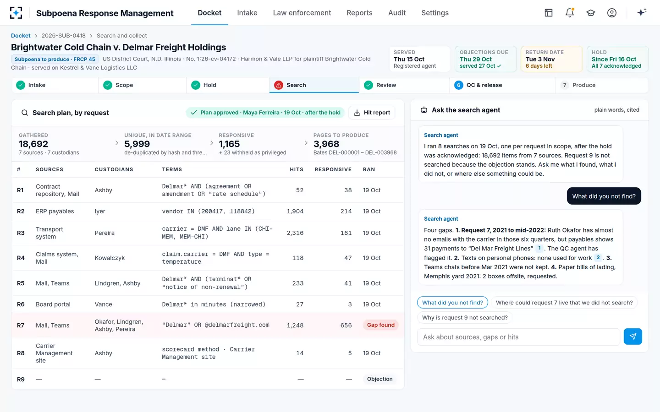Select the Hold workflow step
Image resolution: width=660 pixels, height=412 pixels.
228,85
